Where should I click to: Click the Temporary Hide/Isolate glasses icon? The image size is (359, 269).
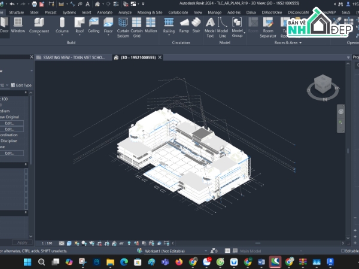coord(121,243)
